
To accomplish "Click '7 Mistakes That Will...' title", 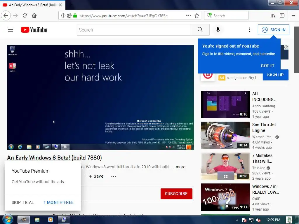I will pyautogui.click(x=262, y=158).
